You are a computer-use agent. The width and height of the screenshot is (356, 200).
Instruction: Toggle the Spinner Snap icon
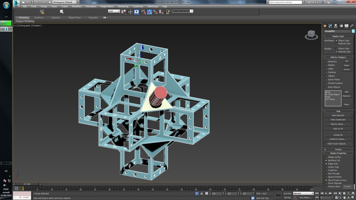coord(161,11)
